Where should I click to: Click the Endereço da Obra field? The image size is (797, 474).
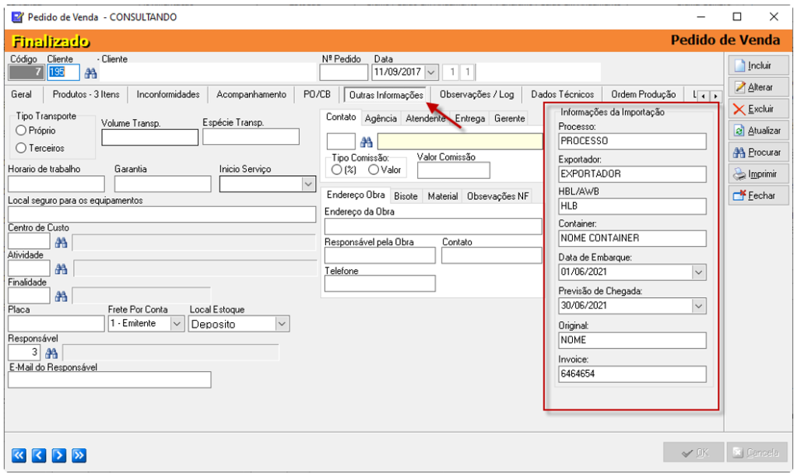433,226
